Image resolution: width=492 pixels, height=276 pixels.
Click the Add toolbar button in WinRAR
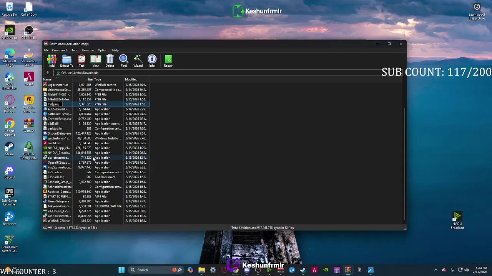[52, 61]
